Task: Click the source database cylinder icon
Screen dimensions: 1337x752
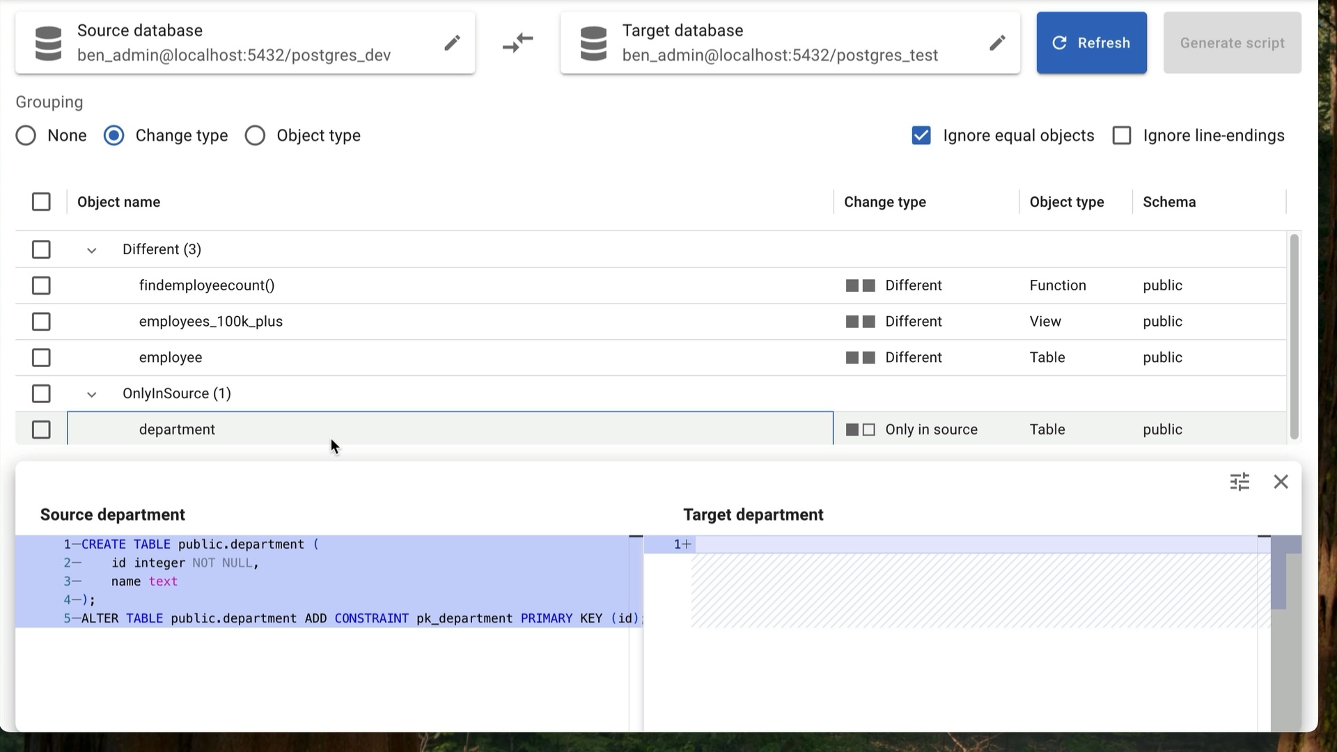Action: pos(49,43)
